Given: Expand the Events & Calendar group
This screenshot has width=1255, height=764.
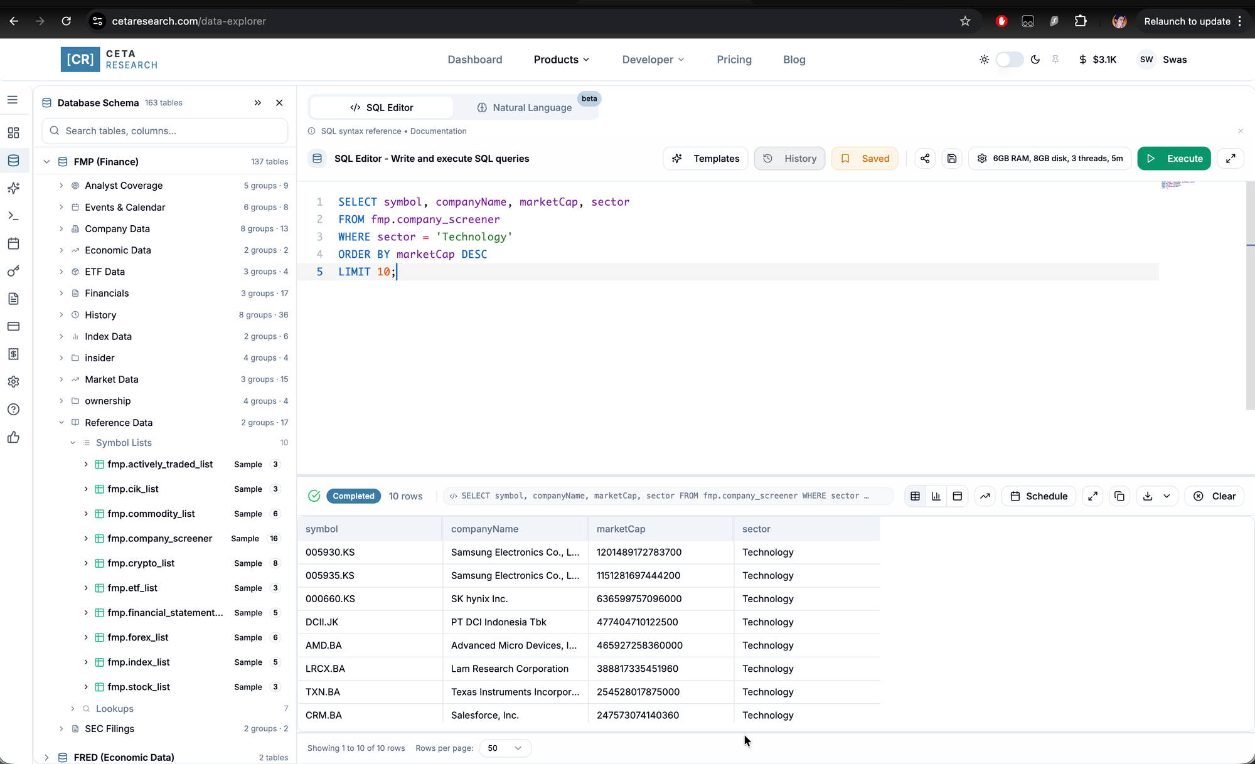Looking at the screenshot, I should [x=61, y=207].
